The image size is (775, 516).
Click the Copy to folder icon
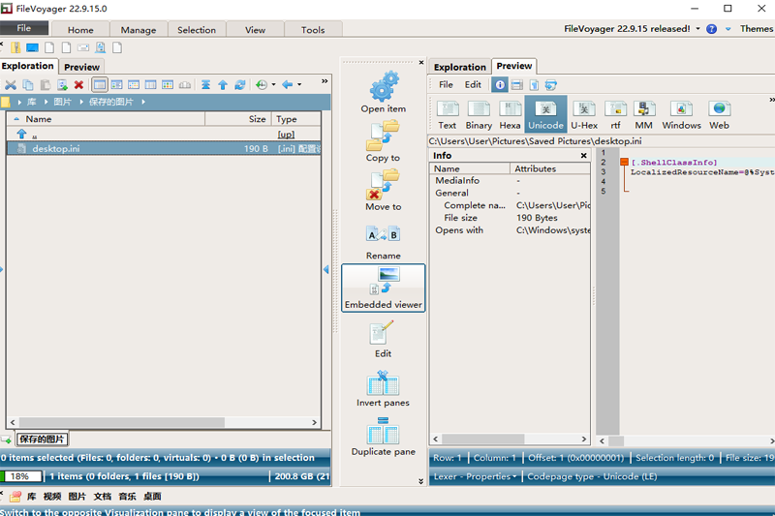click(x=383, y=134)
